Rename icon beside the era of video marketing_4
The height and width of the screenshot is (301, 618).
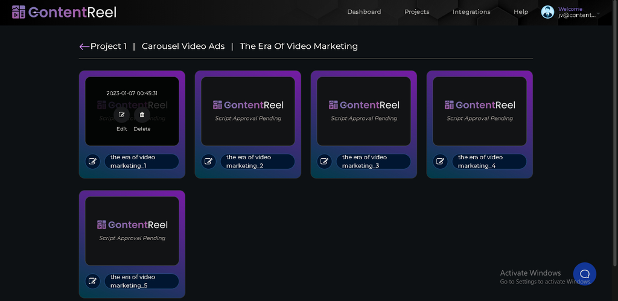click(x=440, y=162)
